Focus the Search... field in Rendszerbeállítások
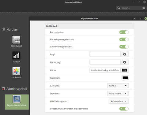The width and height of the screenshot is (147, 115). pos(131,8)
